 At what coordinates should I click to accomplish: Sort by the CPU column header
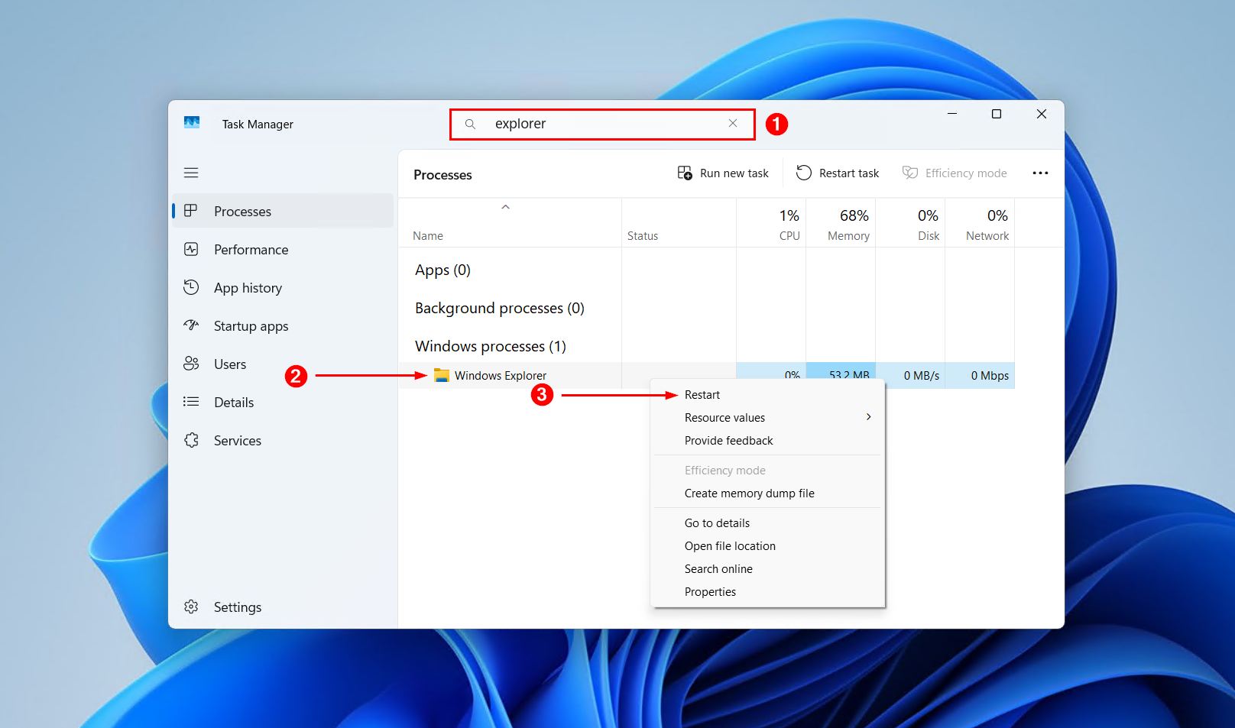tap(771, 223)
